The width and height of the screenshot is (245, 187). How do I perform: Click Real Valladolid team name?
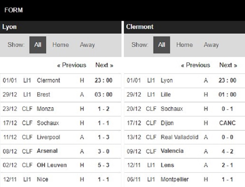point(180,137)
